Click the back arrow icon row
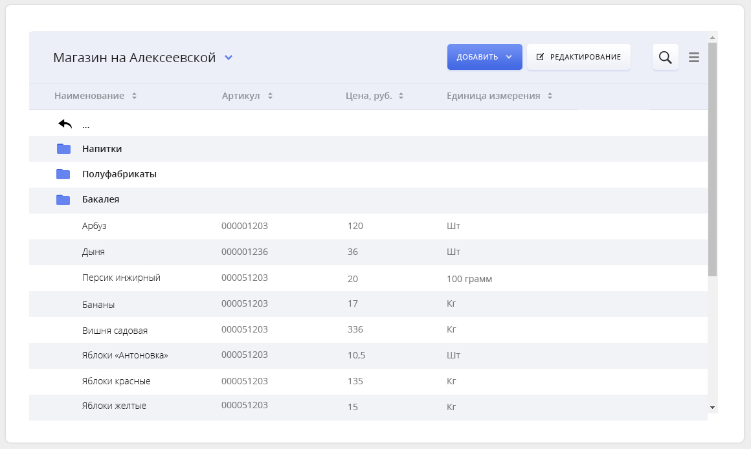751x449 pixels. (368, 124)
